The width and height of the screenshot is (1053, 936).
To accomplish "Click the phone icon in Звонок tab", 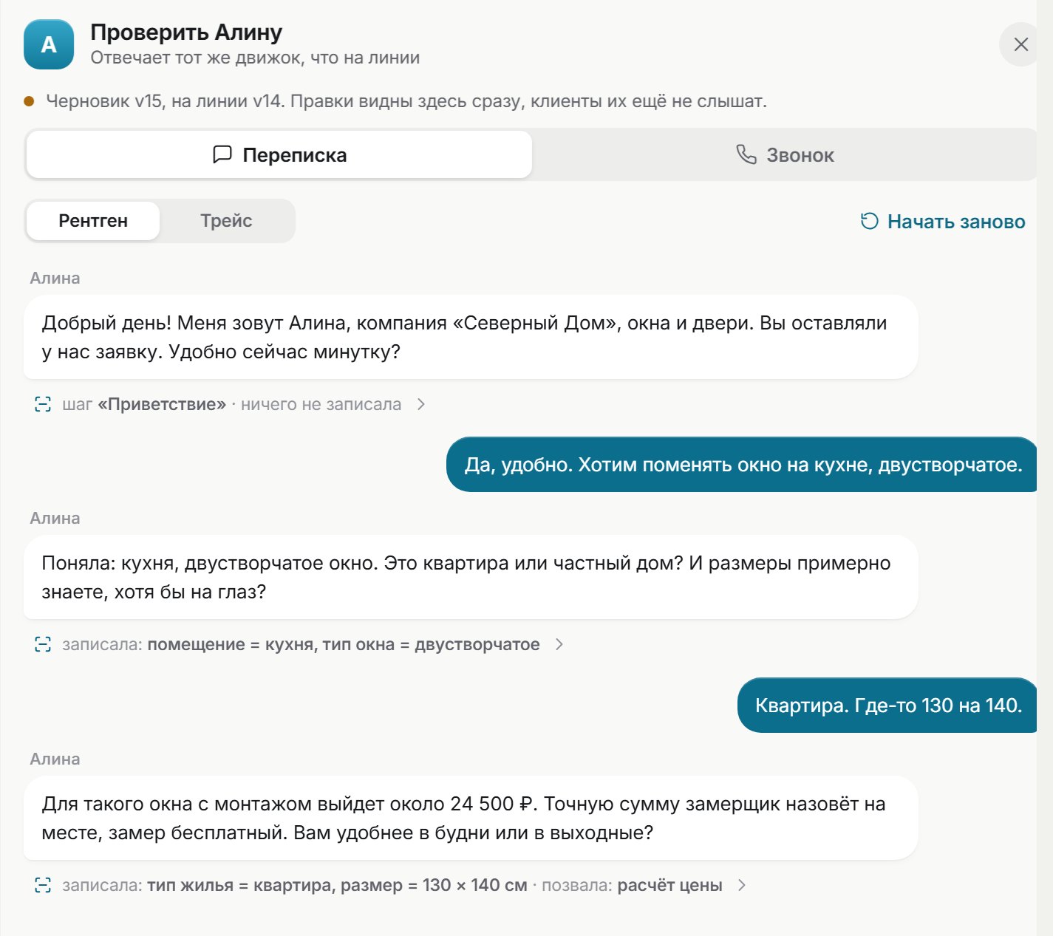I will coord(746,154).
